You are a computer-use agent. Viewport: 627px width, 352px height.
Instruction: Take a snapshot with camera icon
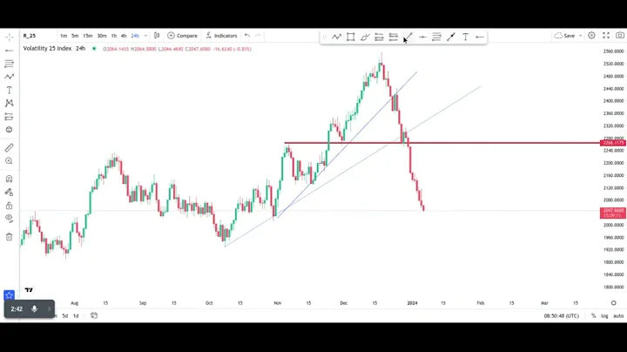[620, 36]
